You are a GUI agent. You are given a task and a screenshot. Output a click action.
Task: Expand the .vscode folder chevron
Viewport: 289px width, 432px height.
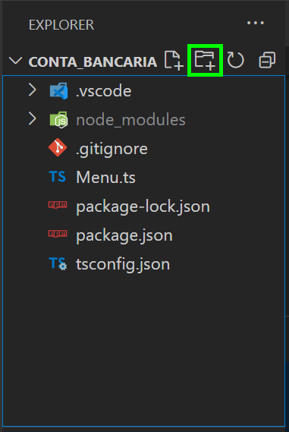pos(33,90)
